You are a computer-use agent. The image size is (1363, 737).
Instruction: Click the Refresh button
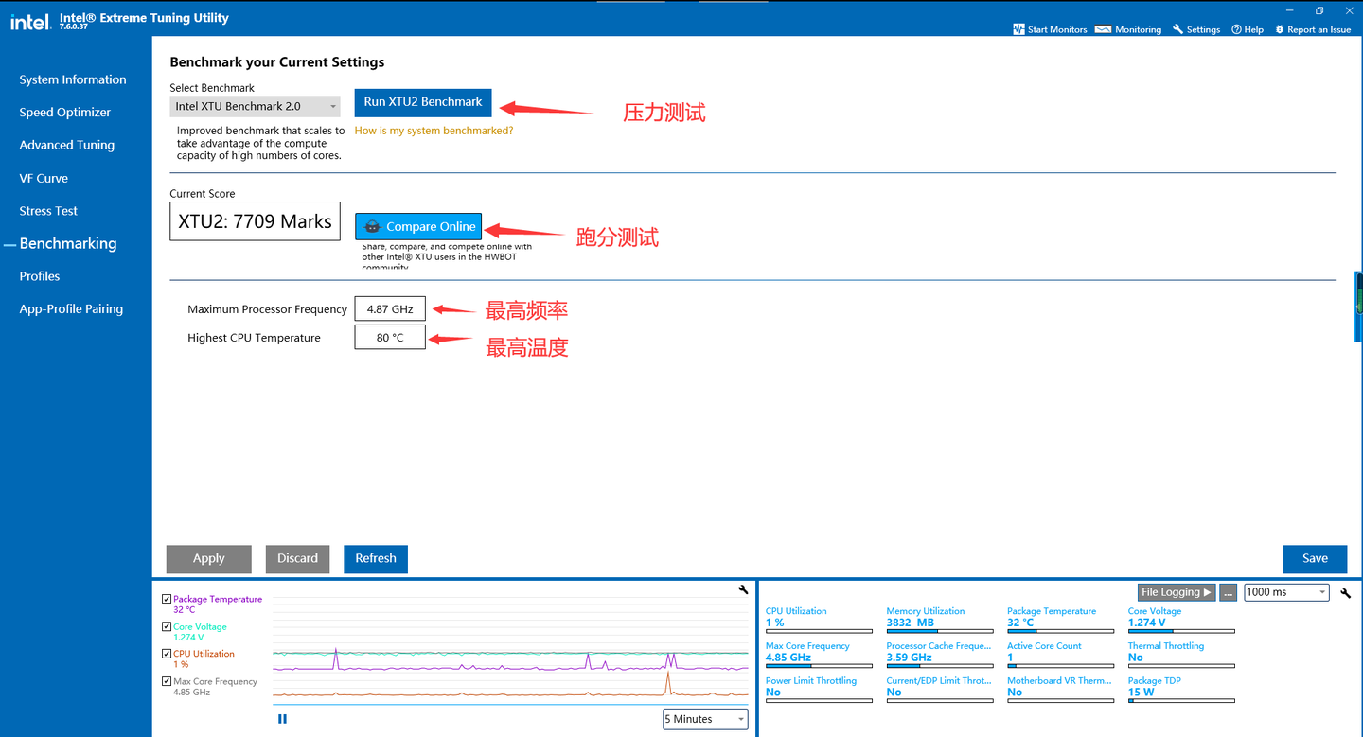point(376,558)
